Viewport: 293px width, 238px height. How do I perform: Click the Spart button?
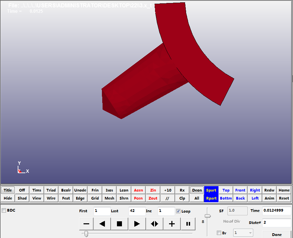[211, 190]
